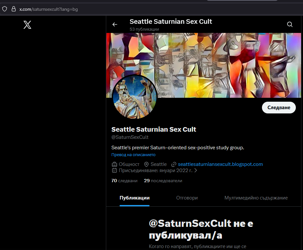The image size is (303, 250).
Task: Open the 70 следвани following list
Action: tap(124, 181)
